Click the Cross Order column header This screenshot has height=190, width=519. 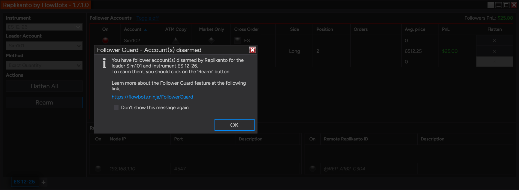pyautogui.click(x=253, y=29)
